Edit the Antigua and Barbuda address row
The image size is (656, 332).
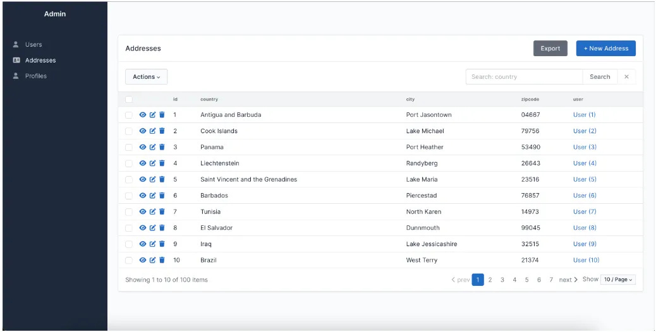coord(153,114)
